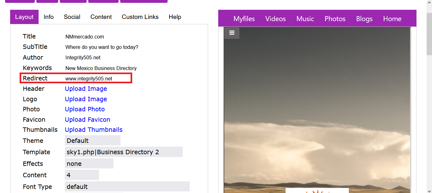The image size is (432, 193).
Task: Click the Upload Photo link
Action: tap(85, 109)
